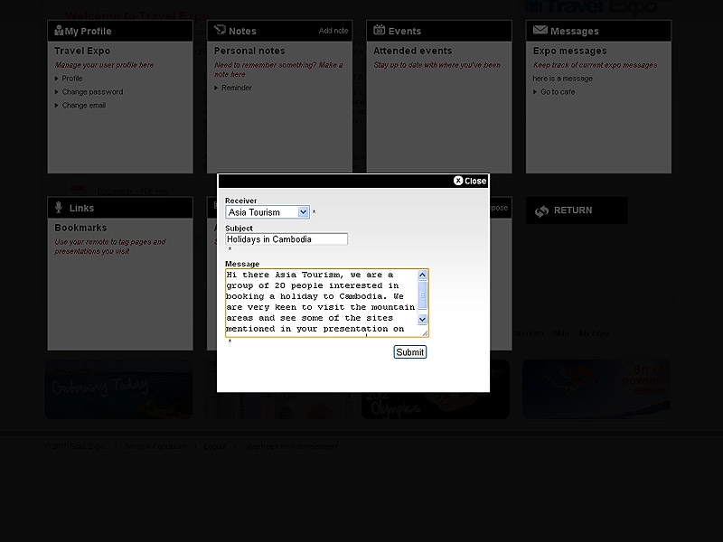This screenshot has height=542, width=723.
Task: Click the Getaway Today banner thumbnail
Action: [x=118, y=389]
